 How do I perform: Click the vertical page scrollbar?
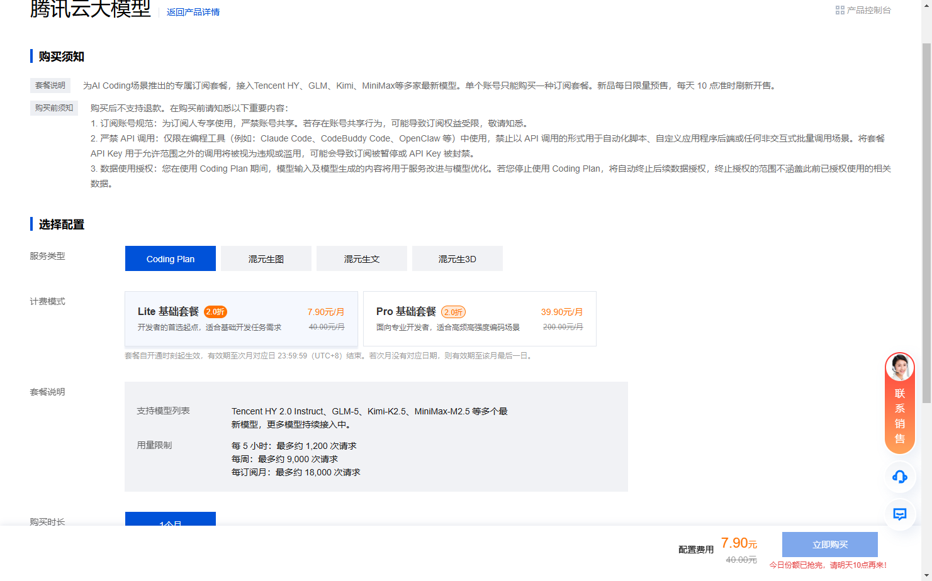[926, 220]
